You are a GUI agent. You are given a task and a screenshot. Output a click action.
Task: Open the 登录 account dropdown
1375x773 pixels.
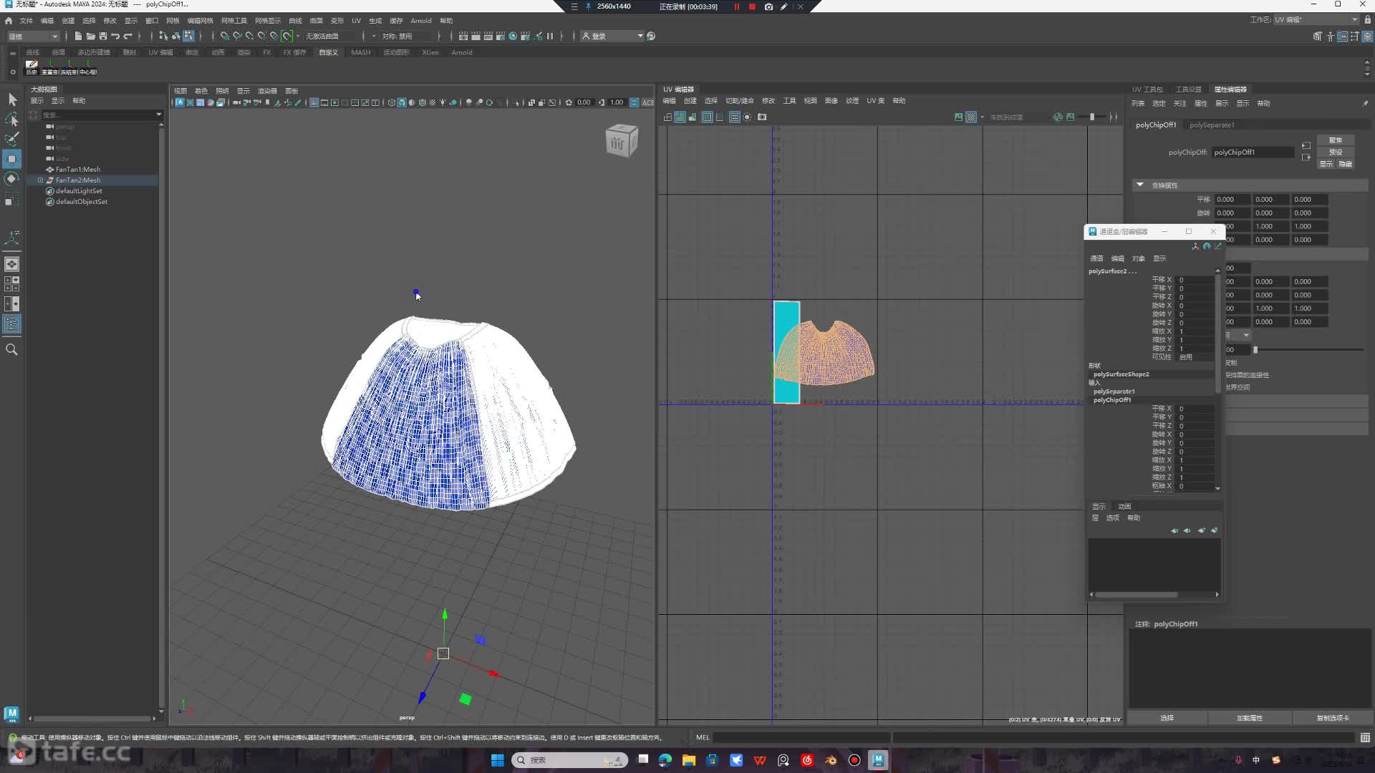(612, 36)
